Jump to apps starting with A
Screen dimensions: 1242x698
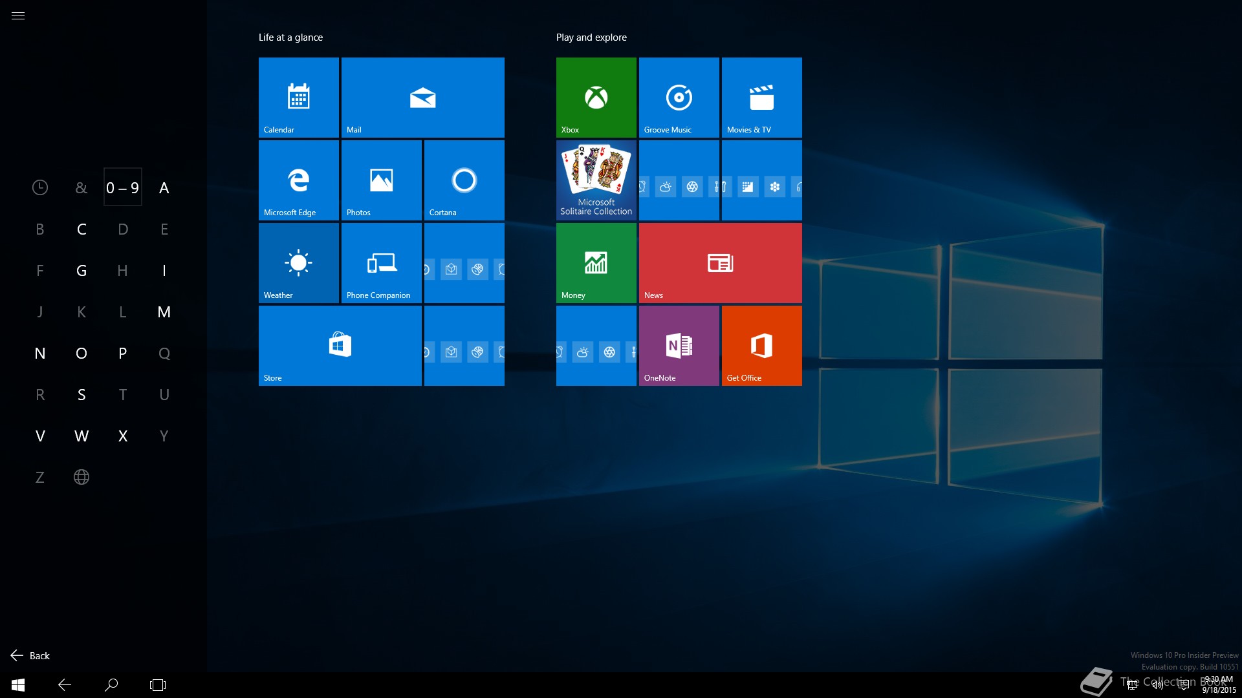point(164,187)
